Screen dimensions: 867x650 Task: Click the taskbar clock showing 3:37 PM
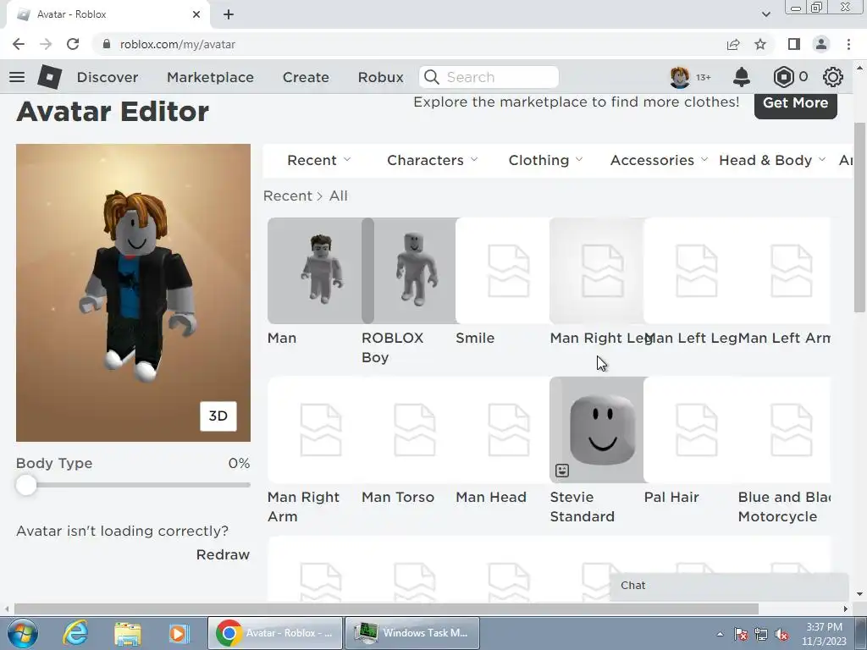(x=824, y=634)
